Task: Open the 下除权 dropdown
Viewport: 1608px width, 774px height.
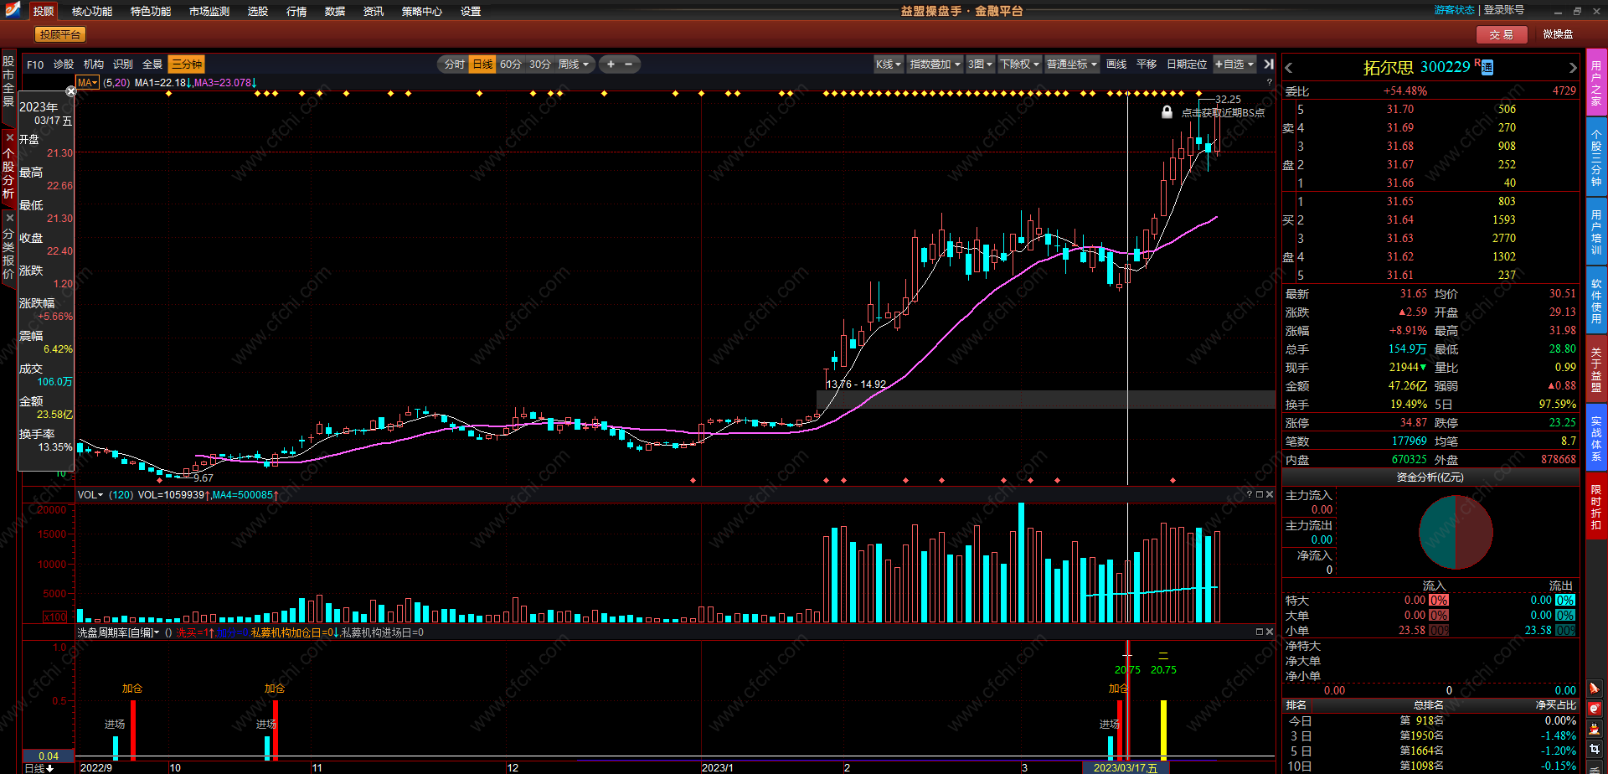Action: (1019, 64)
